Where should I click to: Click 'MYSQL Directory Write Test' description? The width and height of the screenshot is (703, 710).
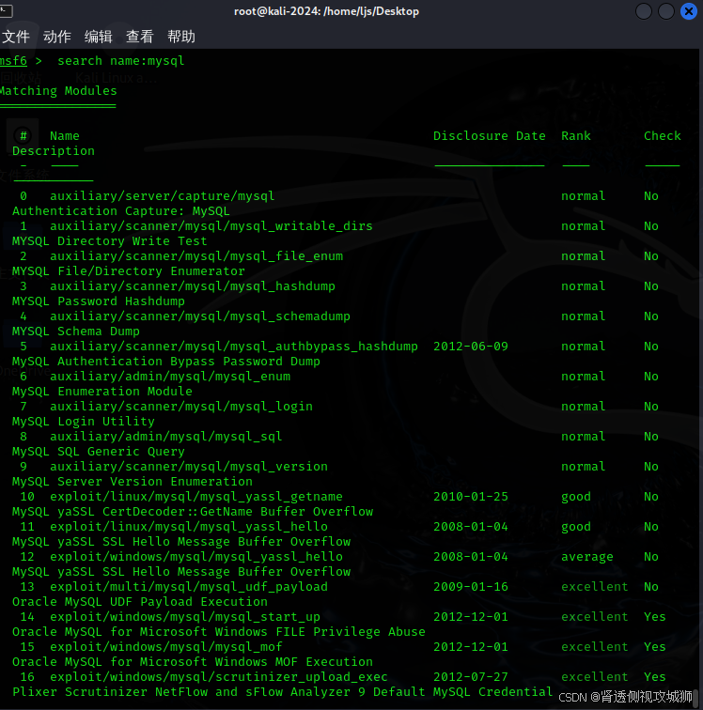point(110,240)
